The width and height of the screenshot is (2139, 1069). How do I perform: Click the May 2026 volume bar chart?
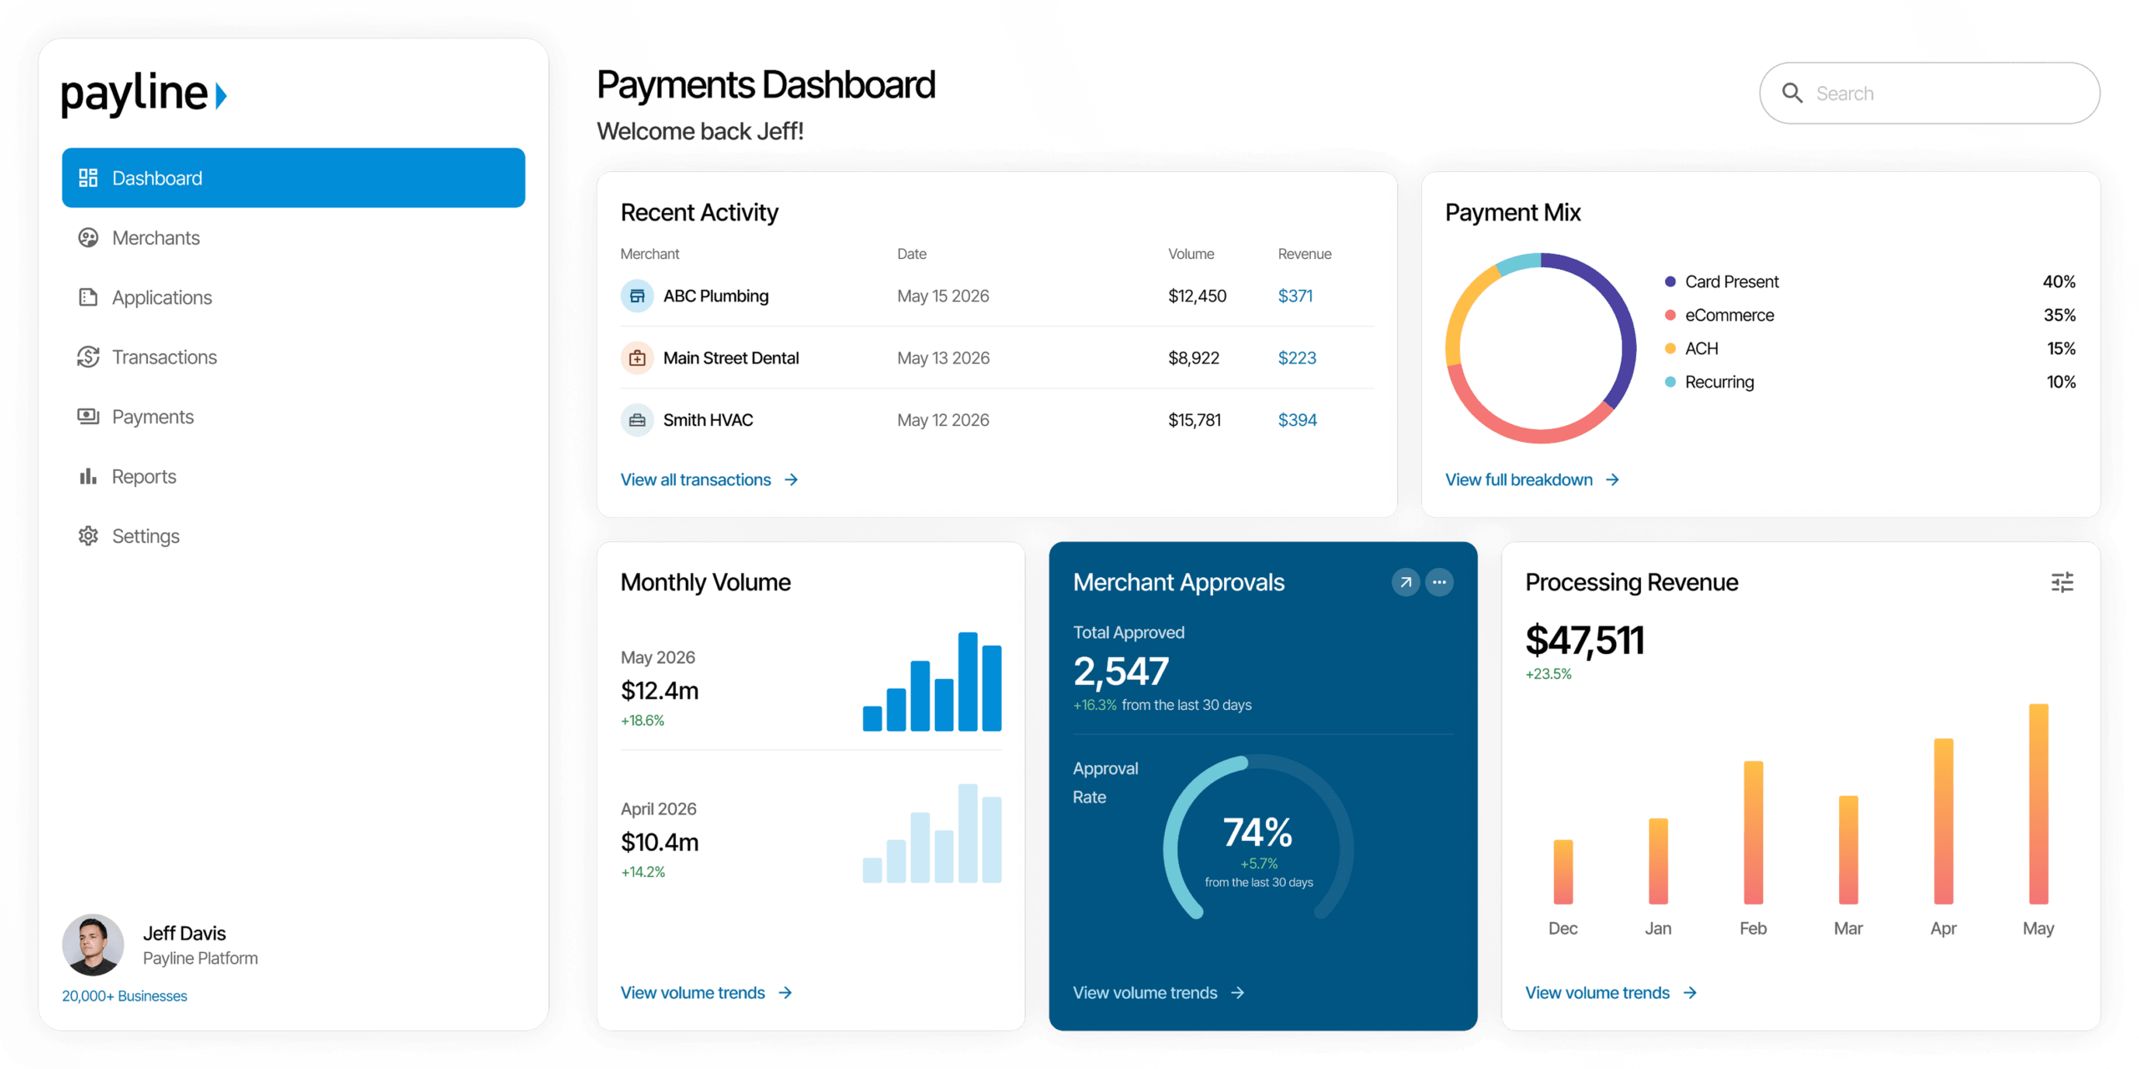point(932,681)
